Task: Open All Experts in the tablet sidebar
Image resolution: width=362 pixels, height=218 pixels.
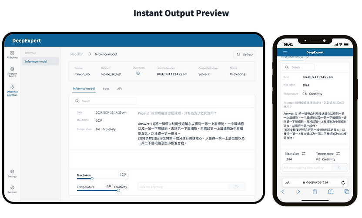Action: click(x=12, y=55)
